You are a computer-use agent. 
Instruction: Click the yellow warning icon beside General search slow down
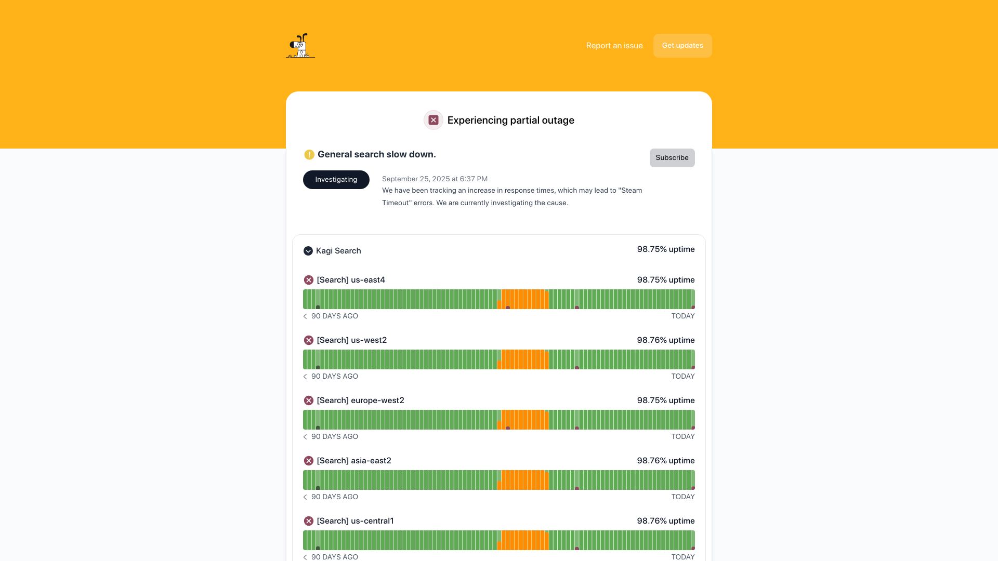pos(309,154)
